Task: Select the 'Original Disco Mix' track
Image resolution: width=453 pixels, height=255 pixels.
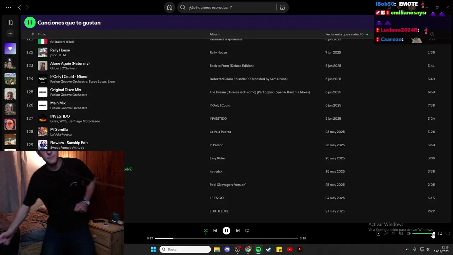Action: pyautogui.click(x=65, y=90)
